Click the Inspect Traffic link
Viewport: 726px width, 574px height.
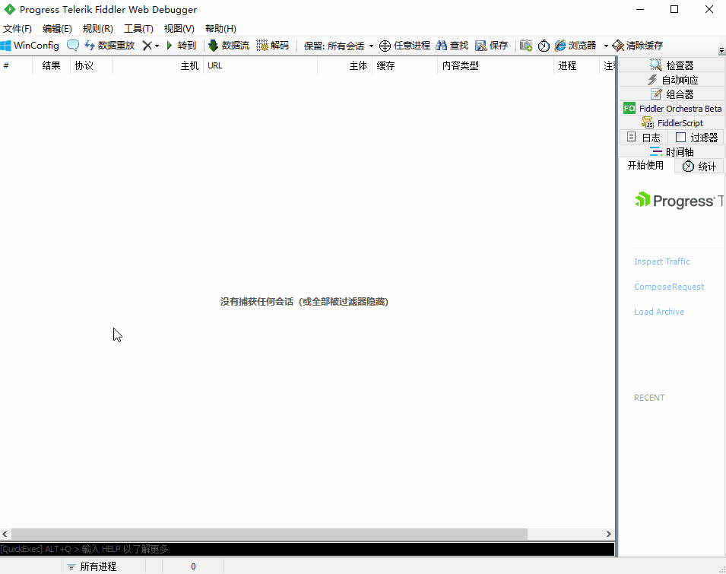point(661,262)
